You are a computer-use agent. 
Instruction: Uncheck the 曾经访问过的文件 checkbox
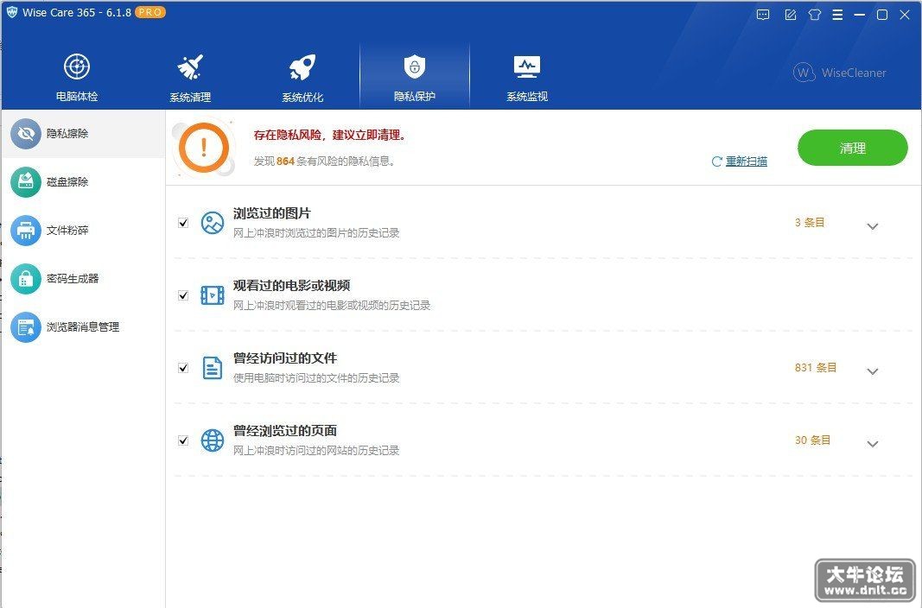[183, 368]
